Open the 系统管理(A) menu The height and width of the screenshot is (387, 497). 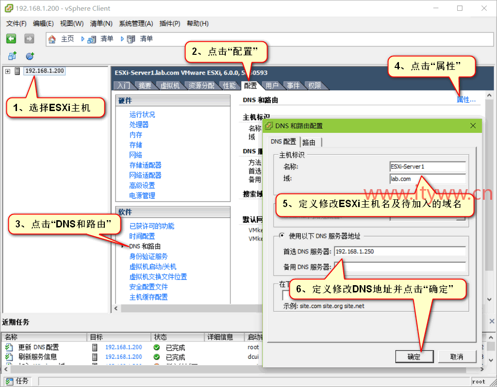pyautogui.click(x=136, y=23)
